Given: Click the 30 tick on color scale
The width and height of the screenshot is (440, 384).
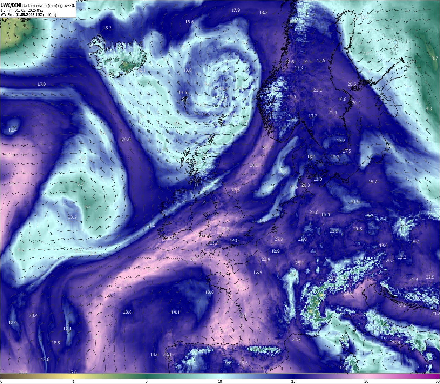Looking at the screenshot, I should pos(366,381).
